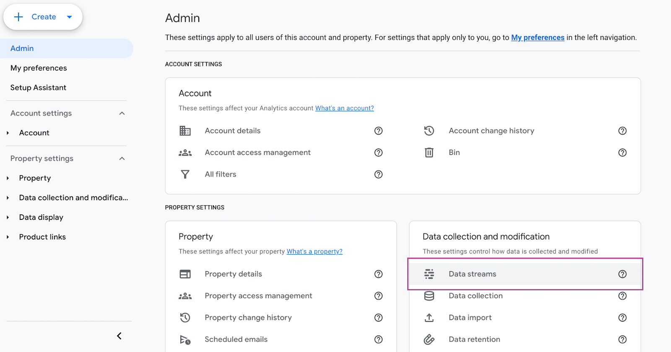
Task: Click help icon next to Account details
Action: [378, 131]
